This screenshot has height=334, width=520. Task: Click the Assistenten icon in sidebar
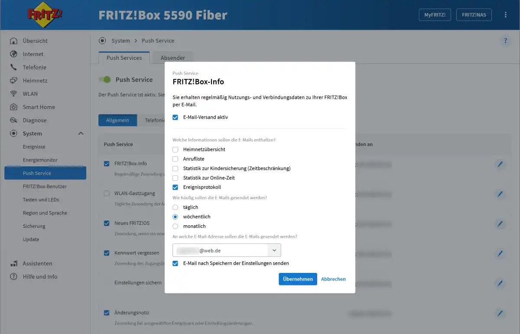(x=13, y=263)
